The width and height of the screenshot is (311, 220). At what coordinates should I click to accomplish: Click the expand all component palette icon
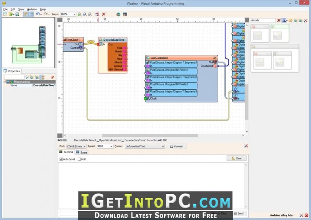pos(295,20)
